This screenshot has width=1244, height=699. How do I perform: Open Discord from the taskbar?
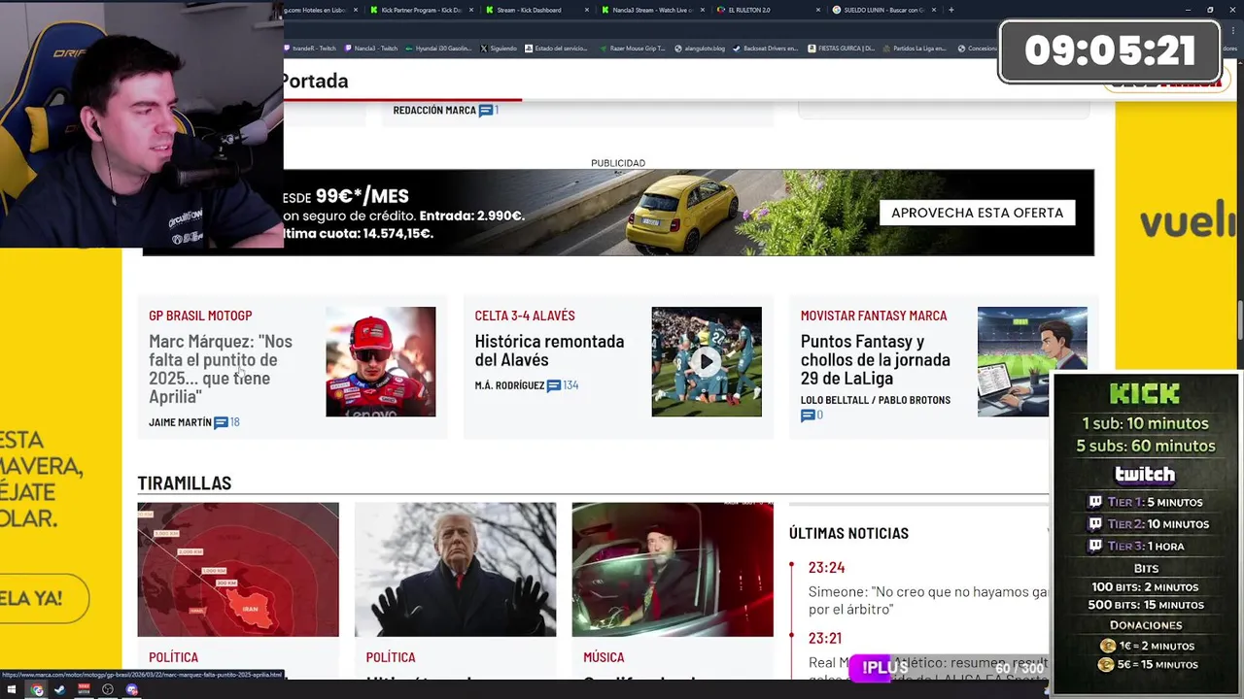pos(132,690)
